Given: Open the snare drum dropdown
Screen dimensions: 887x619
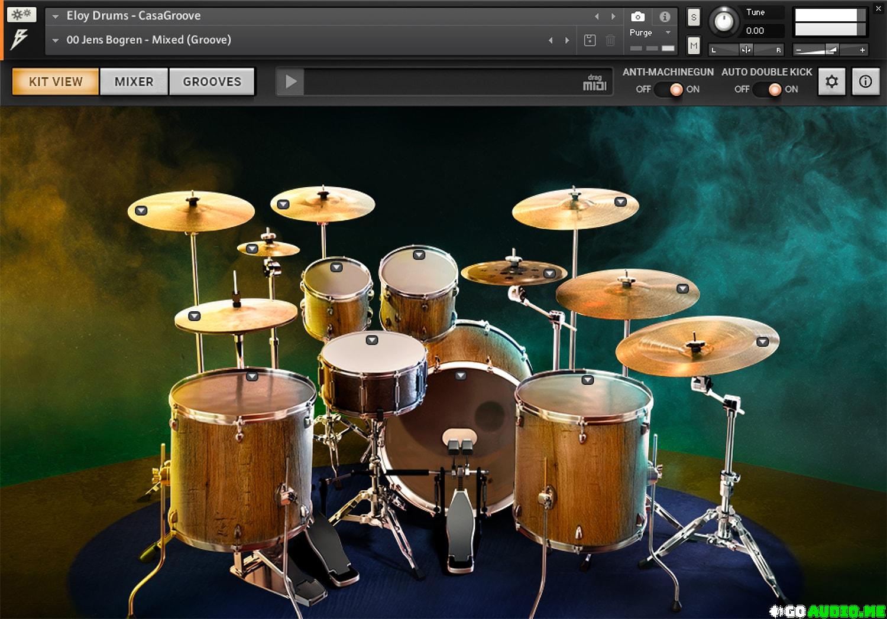Looking at the screenshot, I should [x=372, y=340].
